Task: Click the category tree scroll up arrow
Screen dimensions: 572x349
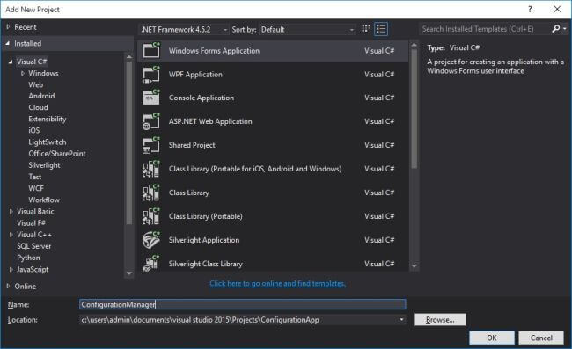Action: (x=129, y=57)
